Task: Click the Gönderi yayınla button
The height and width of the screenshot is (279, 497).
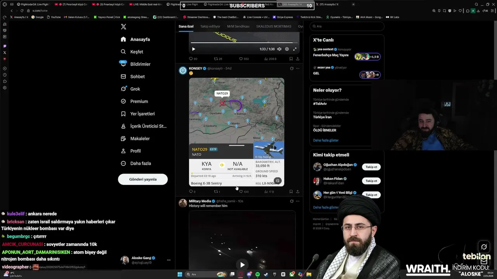Action: pyautogui.click(x=143, y=179)
